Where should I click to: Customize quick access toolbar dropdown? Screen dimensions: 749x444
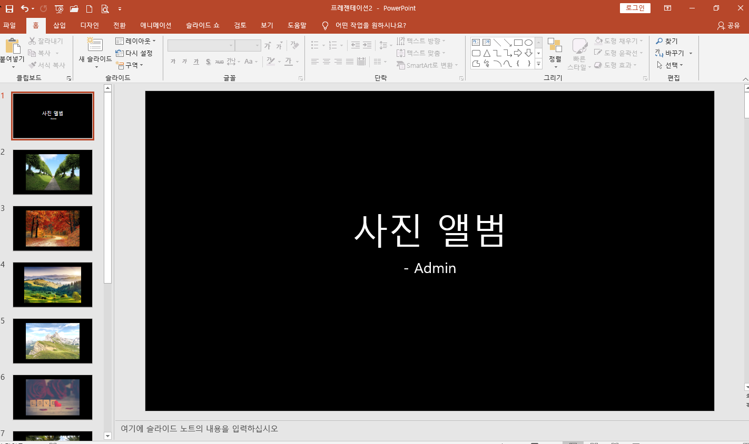click(x=120, y=9)
